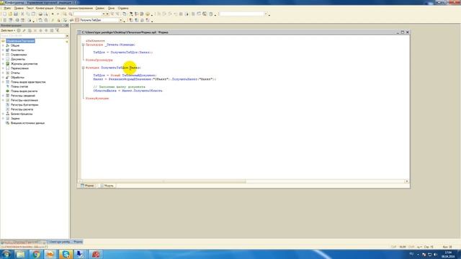Click the Undo arrow toolbar icon
The width and height of the screenshot is (461, 259).
pyautogui.click(x=53, y=14)
